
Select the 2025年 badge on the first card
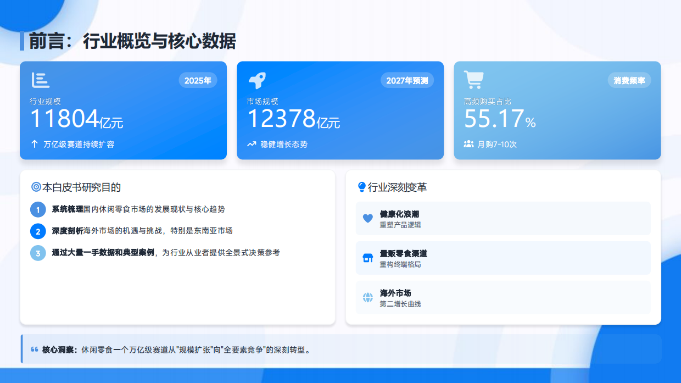coord(198,80)
